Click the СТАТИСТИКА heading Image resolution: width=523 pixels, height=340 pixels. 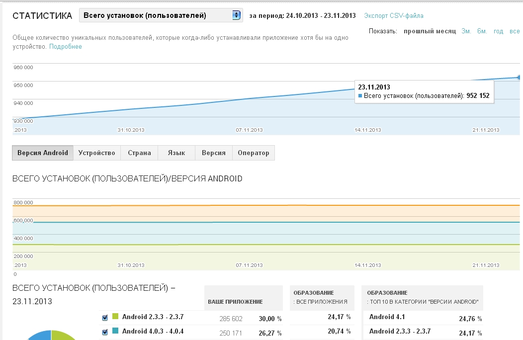pos(42,16)
